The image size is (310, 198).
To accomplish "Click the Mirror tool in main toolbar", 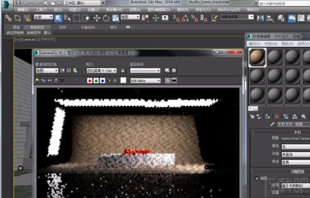I will 260,18.
